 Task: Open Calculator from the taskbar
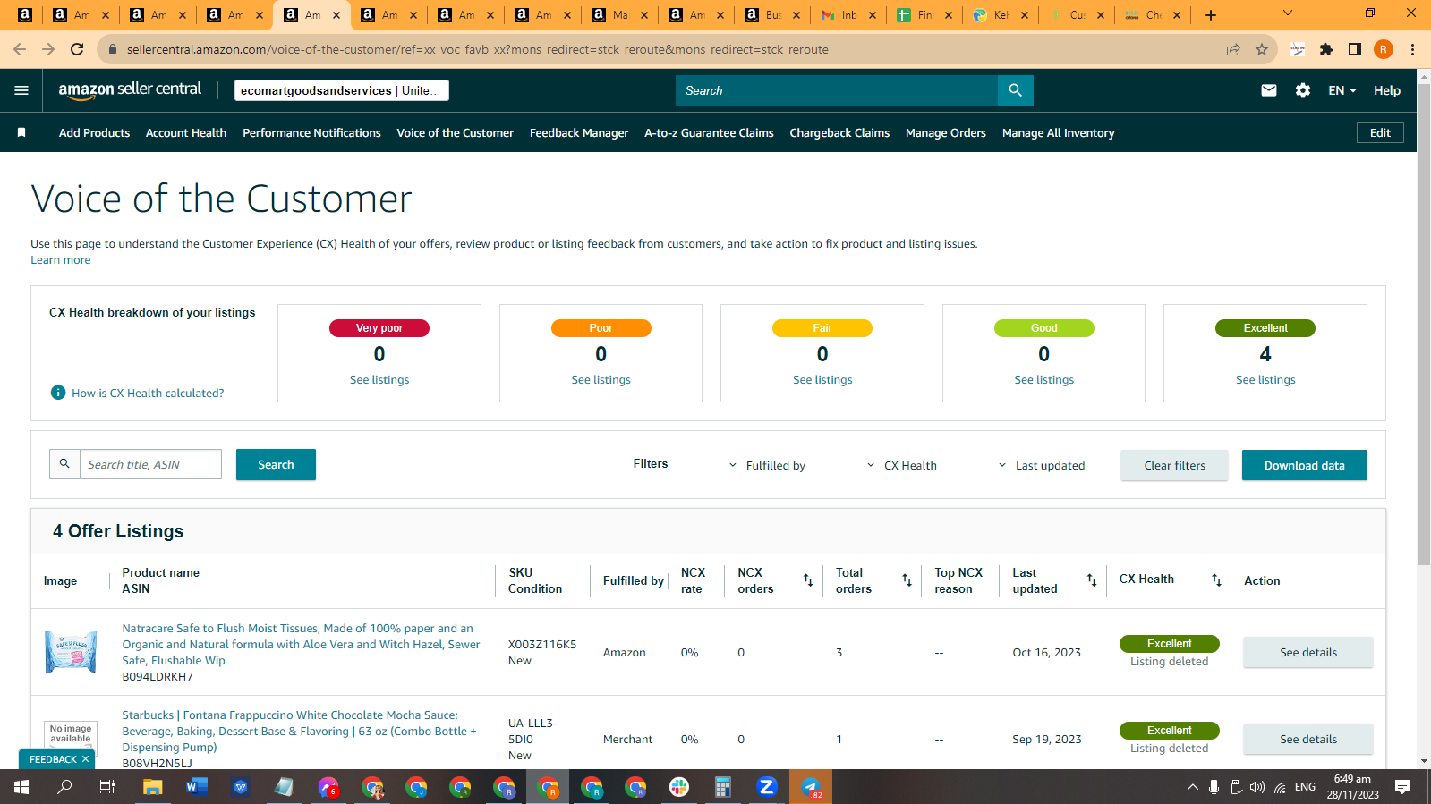pyautogui.click(x=723, y=787)
